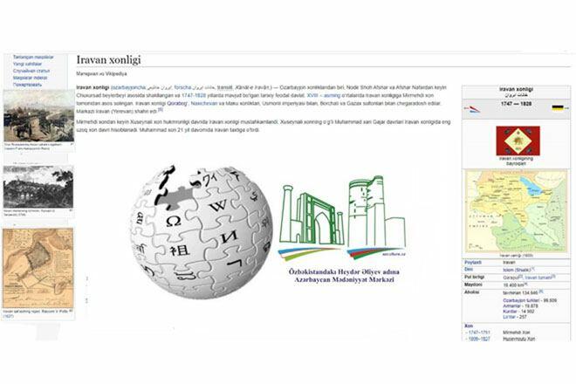576x384 pixels.
Task: Click the 'Aholisi' population row label
Action: click(x=472, y=292)
